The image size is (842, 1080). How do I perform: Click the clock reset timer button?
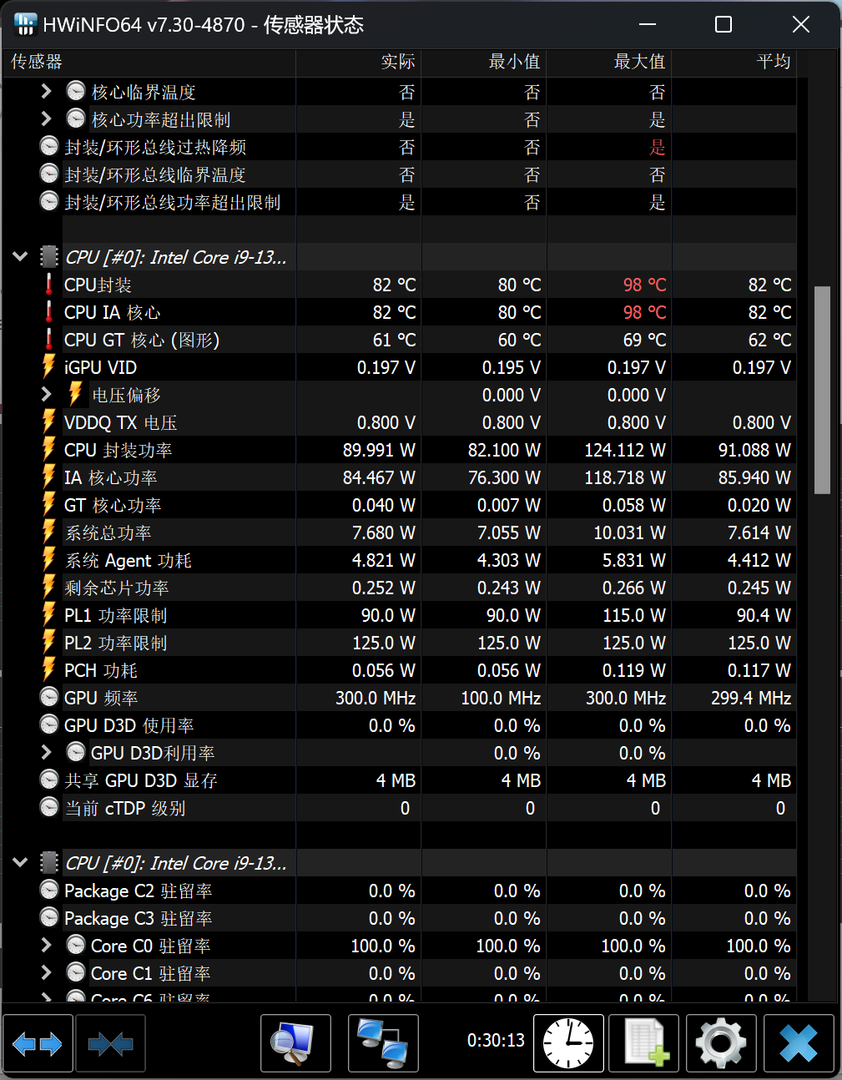click(568, 1043)
